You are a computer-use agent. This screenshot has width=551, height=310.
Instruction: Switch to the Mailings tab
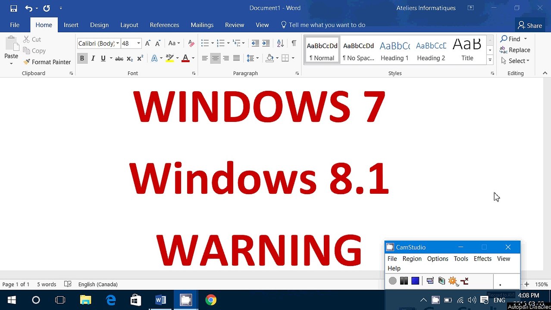pos(202,25)
